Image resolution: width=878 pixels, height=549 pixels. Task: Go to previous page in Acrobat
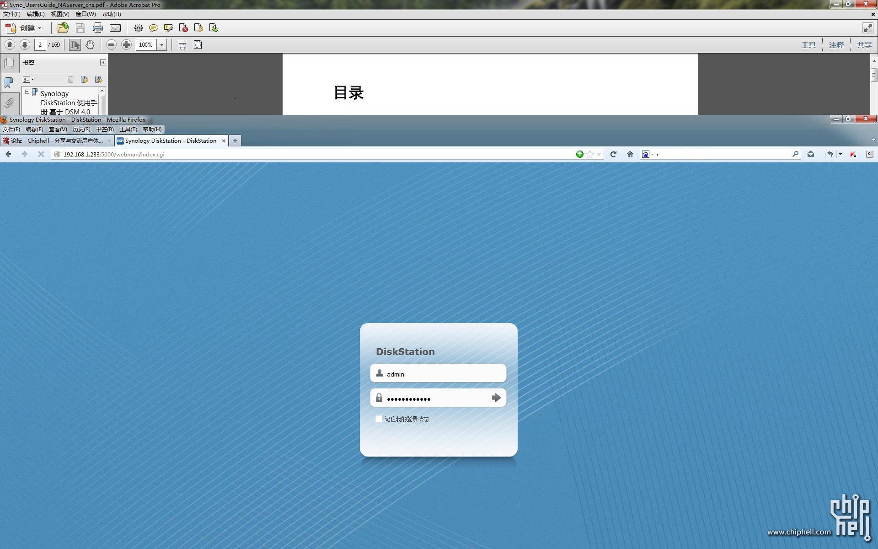tap(10, 44)
